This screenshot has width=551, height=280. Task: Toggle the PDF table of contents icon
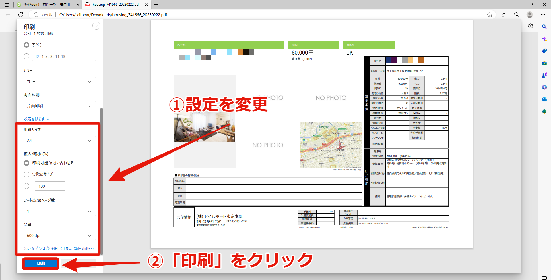tap(7, 26)
